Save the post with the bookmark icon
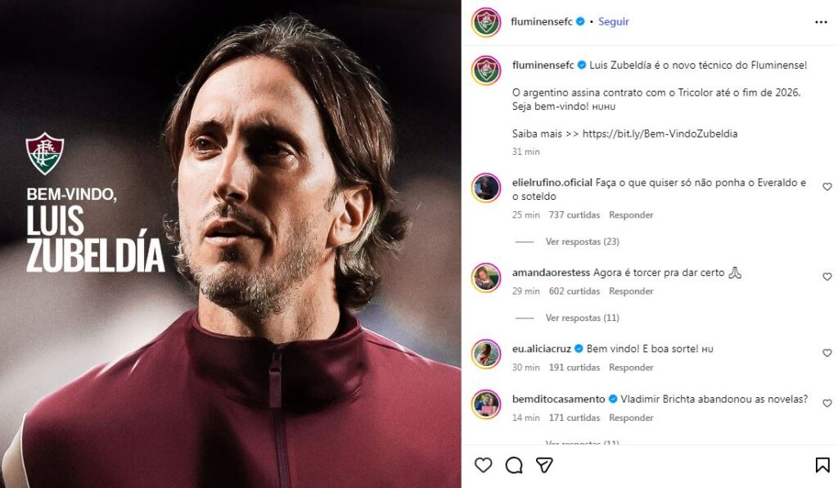This screenshot has width=838, height=488. pyautogui.click(x=822, y=465)
